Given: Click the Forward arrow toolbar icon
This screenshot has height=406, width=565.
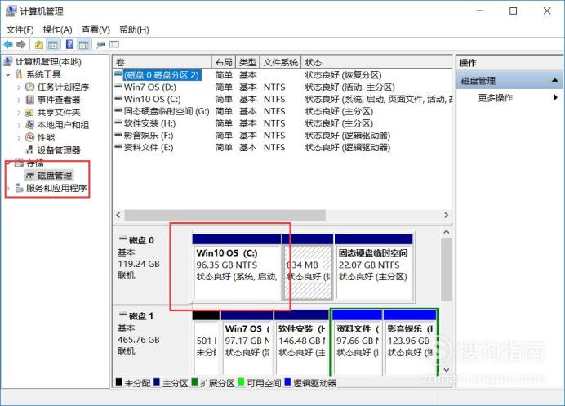Looking at the screenshot, I should tap(21, 45).
